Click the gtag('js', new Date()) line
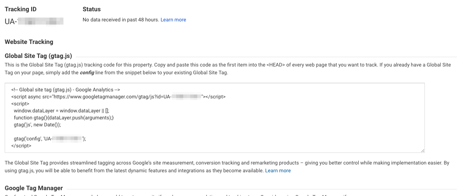Viewport: 465px width, 196px height. [37, 125]
